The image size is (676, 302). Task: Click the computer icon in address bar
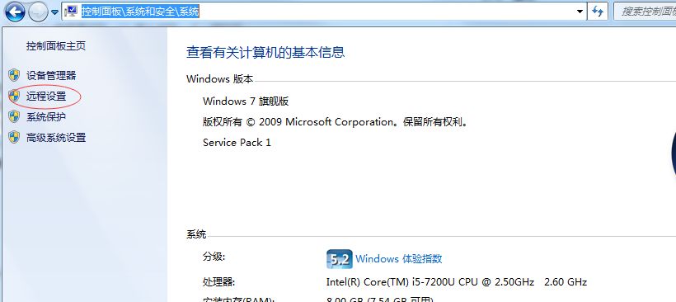tap(71, 12)
